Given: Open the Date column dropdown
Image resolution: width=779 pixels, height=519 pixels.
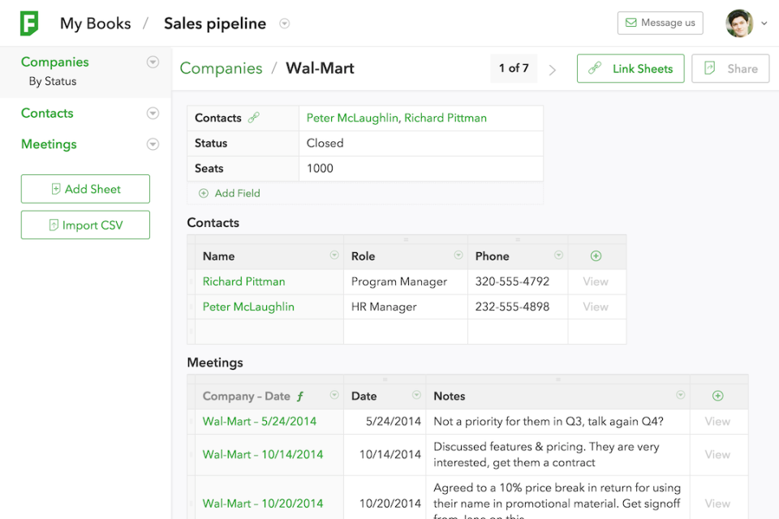Looking at the screenshot, I should pos(416,395).
